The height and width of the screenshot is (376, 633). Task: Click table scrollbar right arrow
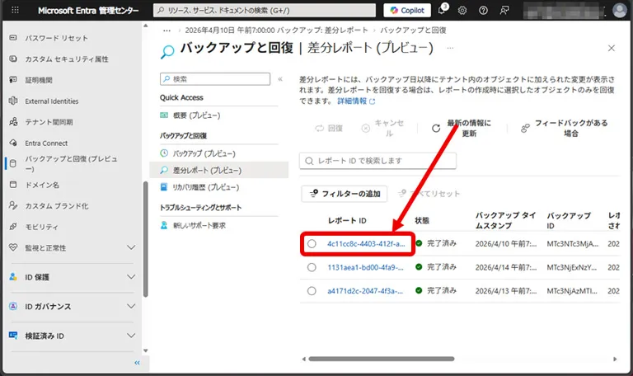tap(615, 359)
